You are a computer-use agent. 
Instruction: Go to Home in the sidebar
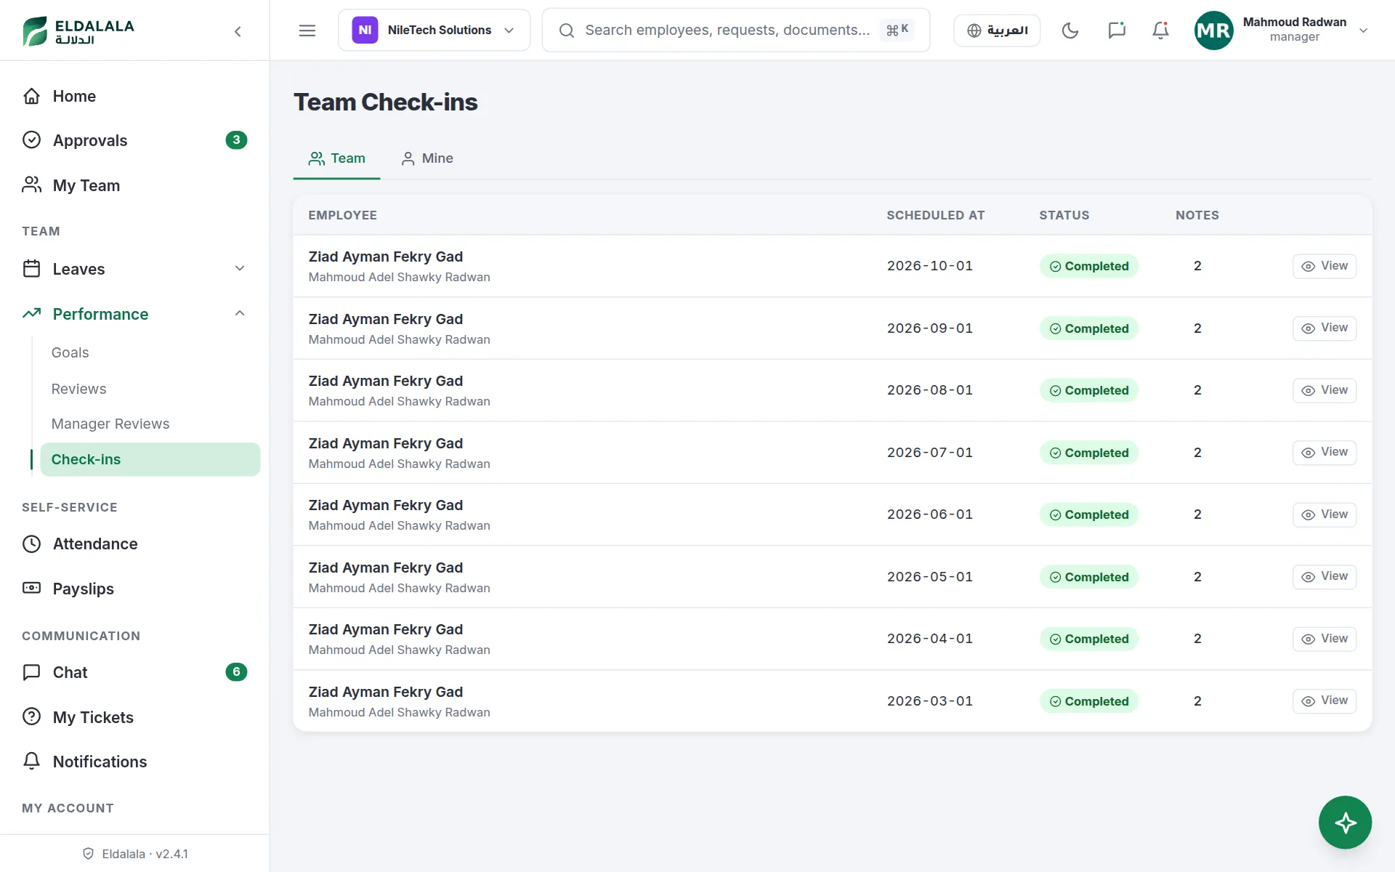tap(134, 96)
